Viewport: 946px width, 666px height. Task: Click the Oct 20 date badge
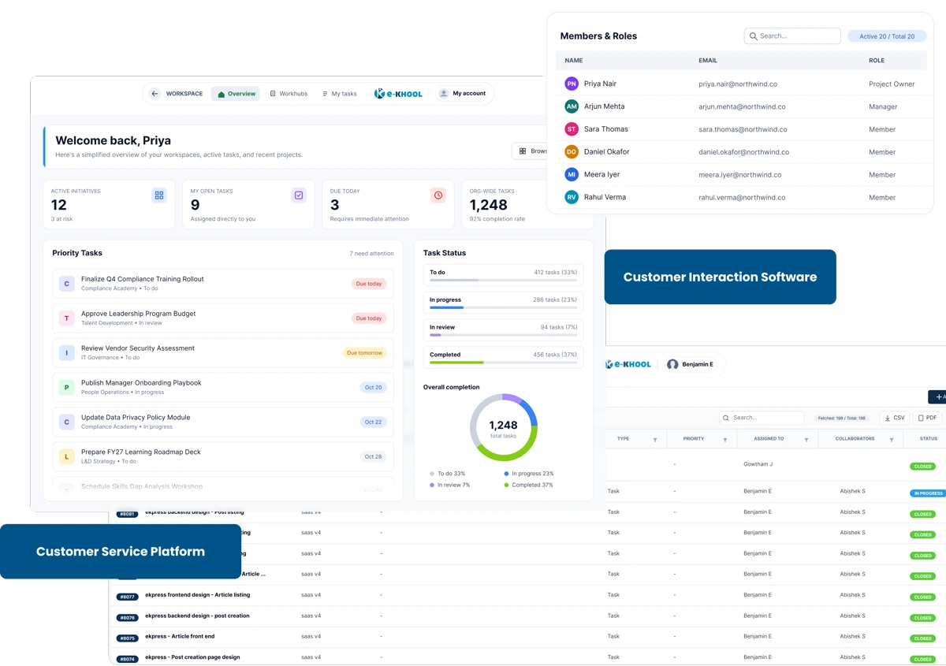pos(374,388)
